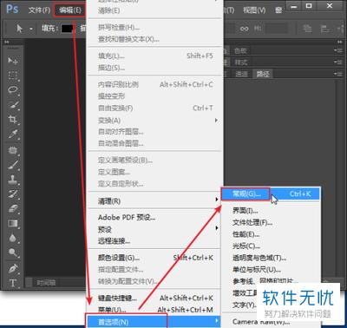Select the Pen tool
Viewport: 347px width, 328px height.
pyautogui.click(x=13, y=269)
